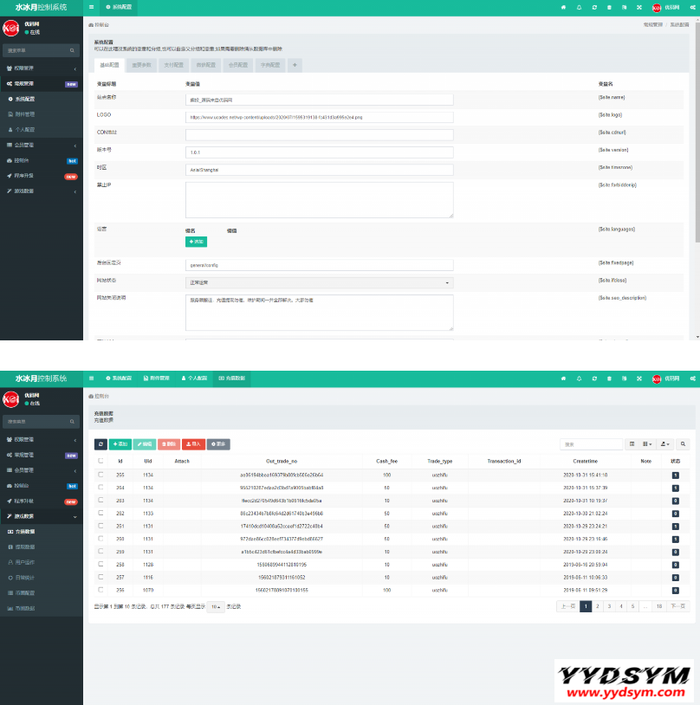Tick the select-all checkbox in table header

coord(101,461)
